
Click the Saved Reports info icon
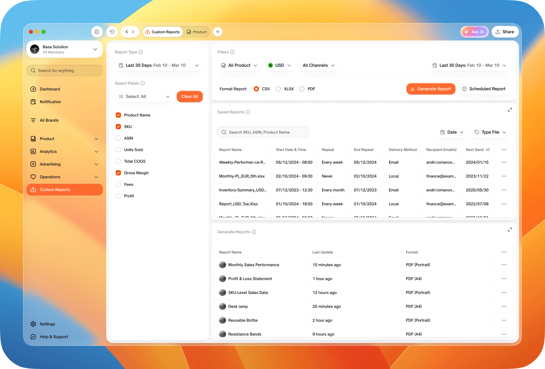[248, 112]
